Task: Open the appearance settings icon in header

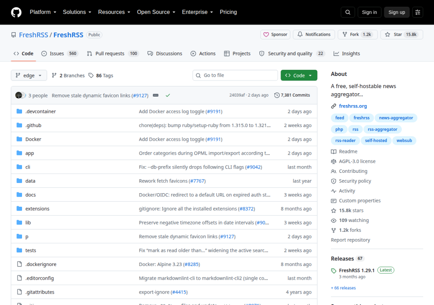Action: 417,12
